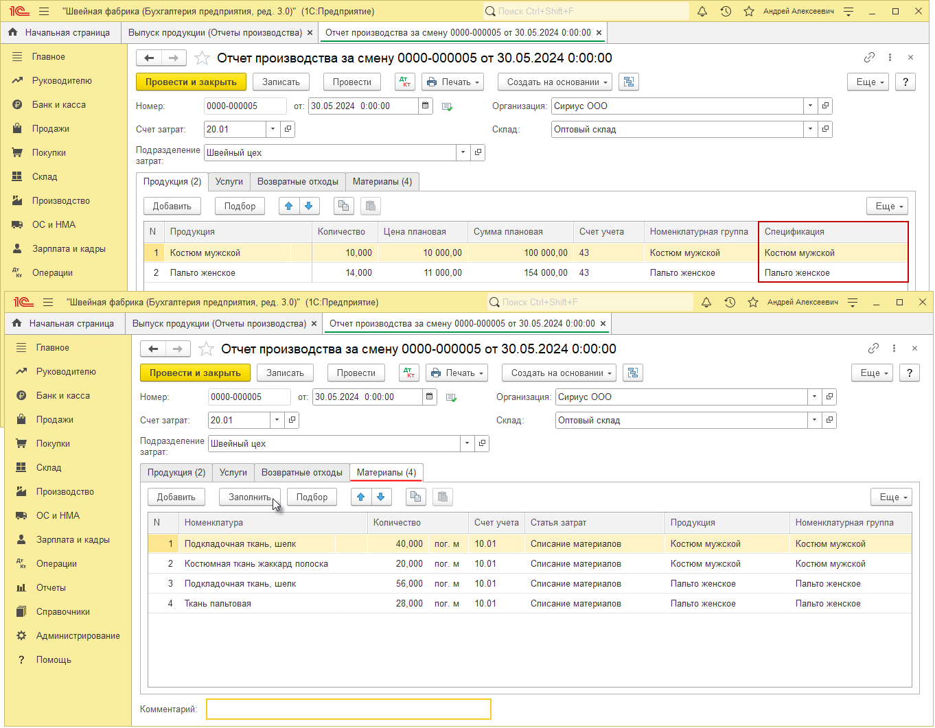The height and width of the screenshot is (728, 935).
Task: Select Материалы (4) tab in upper window
Action: tap(382, 181)
